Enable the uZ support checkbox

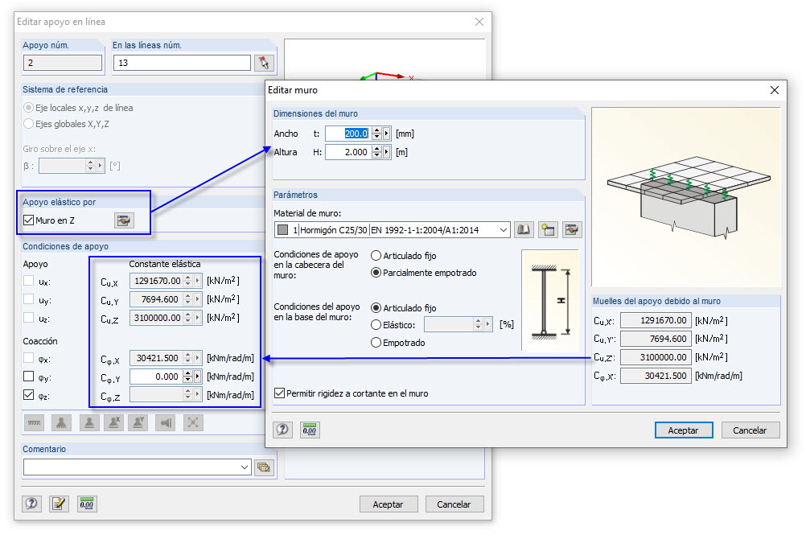[29, 318]
